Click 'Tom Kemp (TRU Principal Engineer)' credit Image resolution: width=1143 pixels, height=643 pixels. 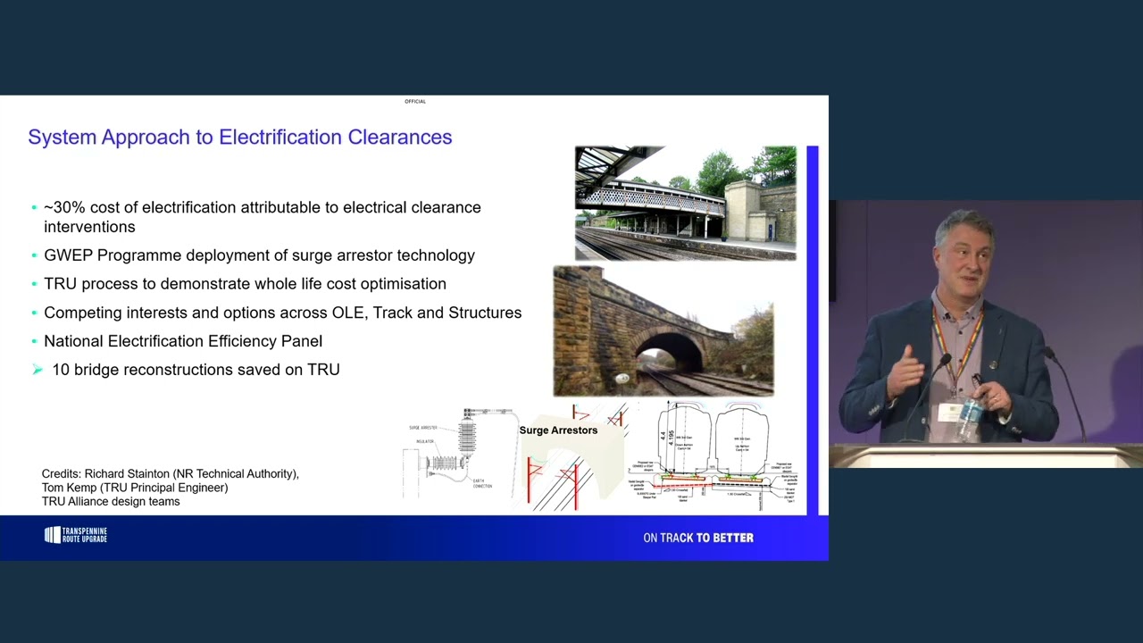point(135,488)
